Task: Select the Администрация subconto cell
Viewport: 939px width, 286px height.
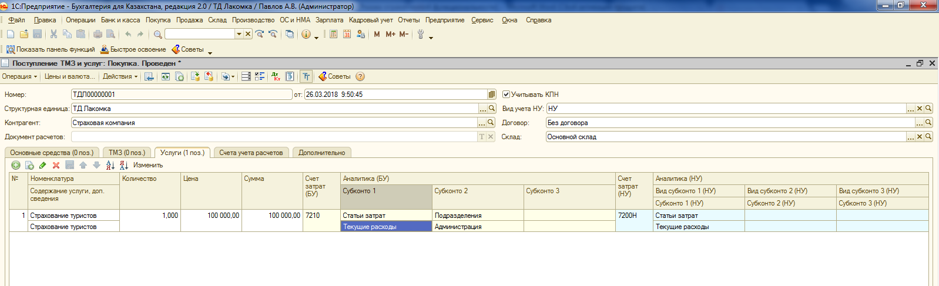Action: (478, 227)
